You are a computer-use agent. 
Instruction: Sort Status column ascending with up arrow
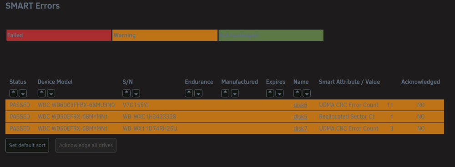click(x=13, y=93)
